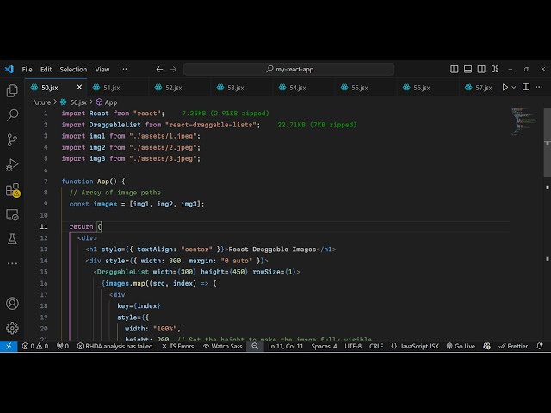Click the RHDA analysis has failed status
Viewport: 551px width, 413px height.
pyautogui.click(x=115, y=346)
